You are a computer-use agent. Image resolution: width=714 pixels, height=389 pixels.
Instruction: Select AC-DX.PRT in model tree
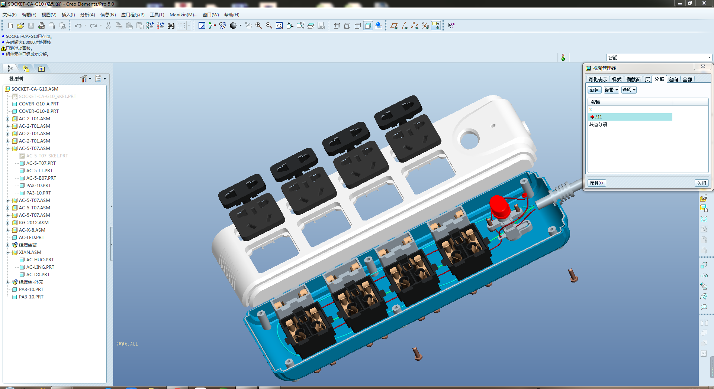tap(38, 275)
